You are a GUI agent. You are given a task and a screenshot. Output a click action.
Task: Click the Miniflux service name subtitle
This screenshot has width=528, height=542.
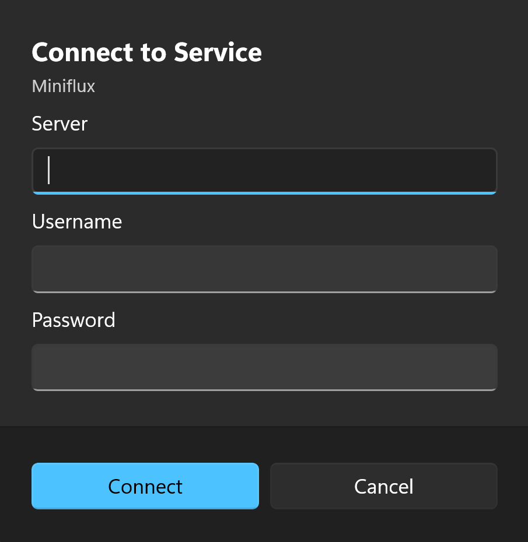[64, 86]
